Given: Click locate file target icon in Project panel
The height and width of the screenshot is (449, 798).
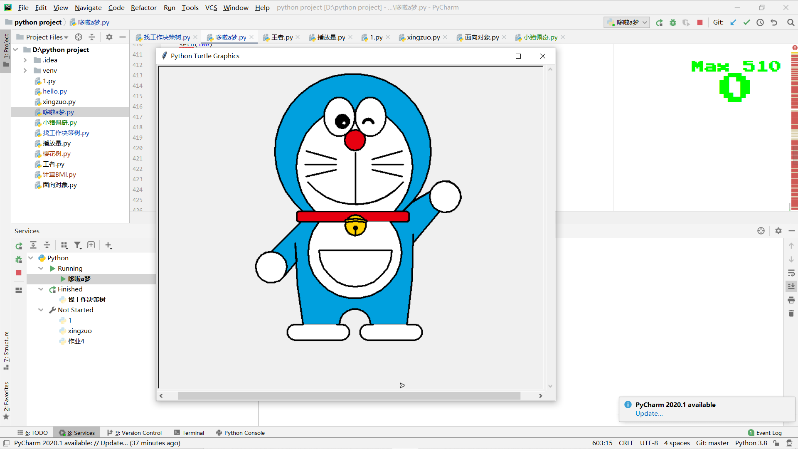Looking at the screenshot, I should 79,37.
